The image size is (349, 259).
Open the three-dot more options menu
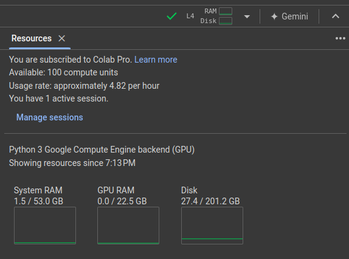click(x=340, y=38)
